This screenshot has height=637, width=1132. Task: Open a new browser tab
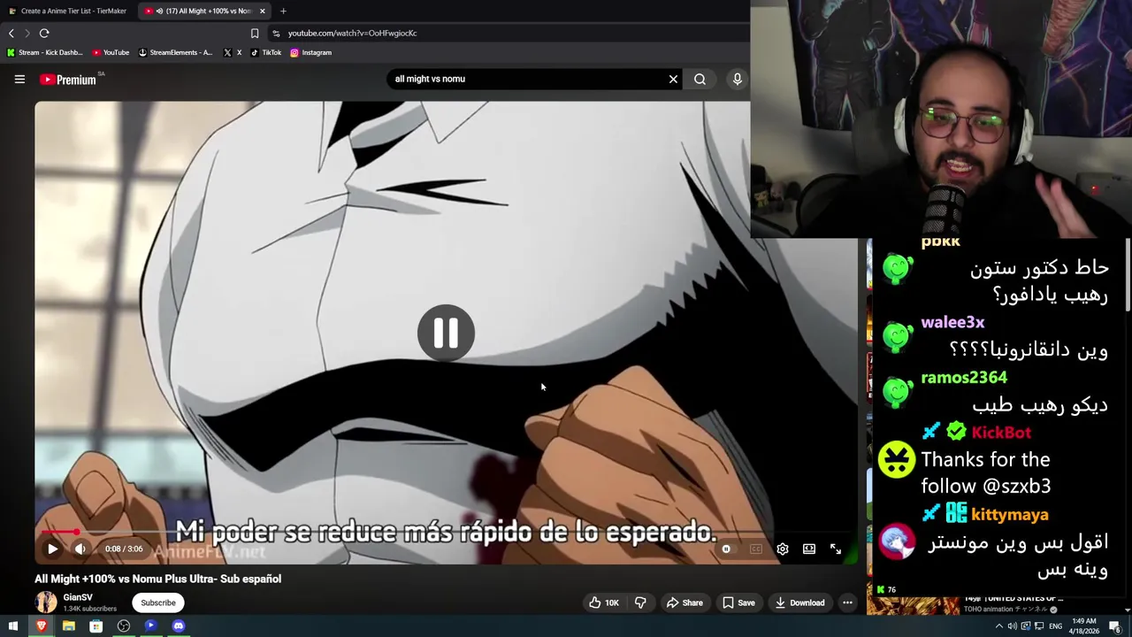(x=283, y=11)
